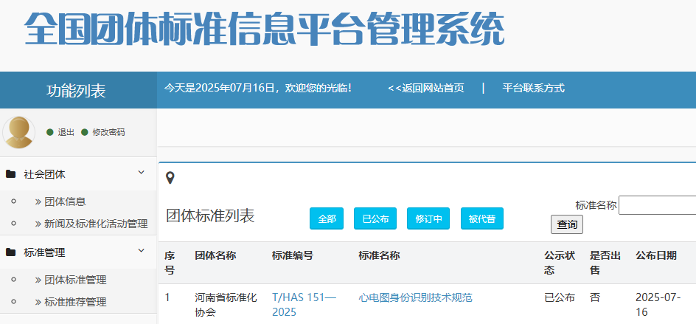Viewport: 696px width, 324px height.
Task: Click the 标准名称 column header
Action: [380, 255]
